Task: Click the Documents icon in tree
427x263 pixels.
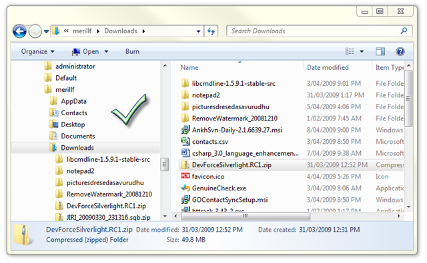Action: [x=53, y=136]
